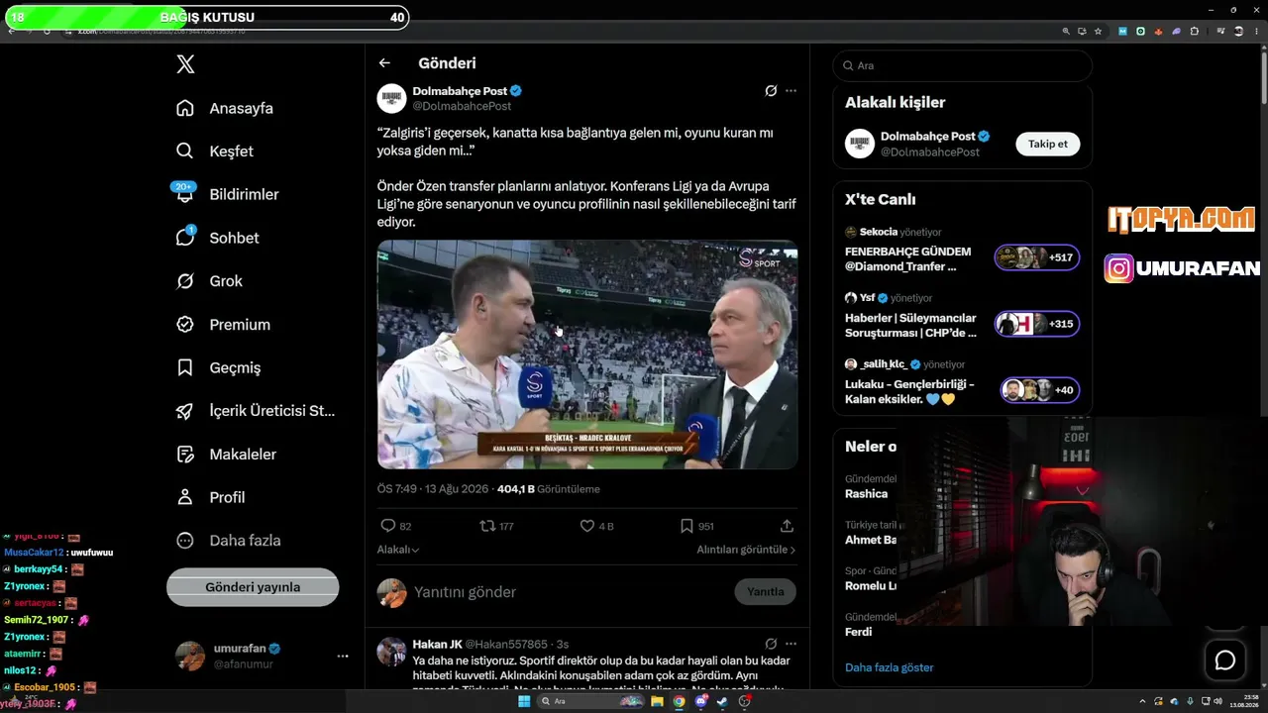The image size is (1268, 713).
Task: Open Discord from the taskbar
Action: [x=701, y=701]
